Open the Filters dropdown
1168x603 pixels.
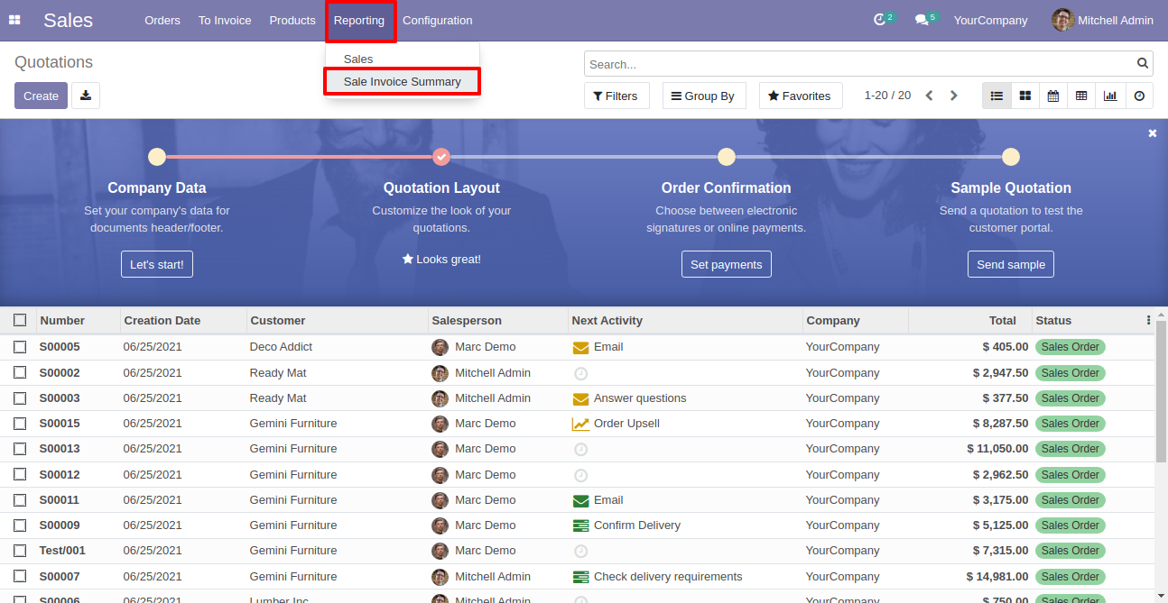pos(616,96)
